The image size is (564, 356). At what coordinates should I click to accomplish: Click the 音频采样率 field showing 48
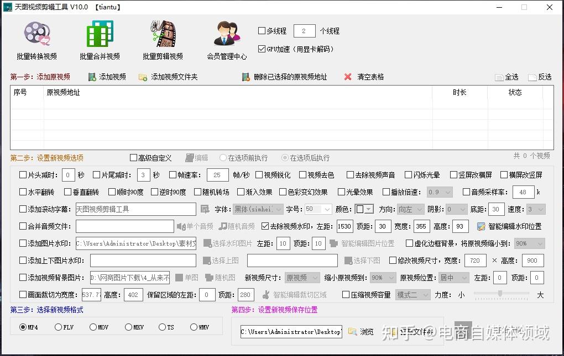pos(523,192)
